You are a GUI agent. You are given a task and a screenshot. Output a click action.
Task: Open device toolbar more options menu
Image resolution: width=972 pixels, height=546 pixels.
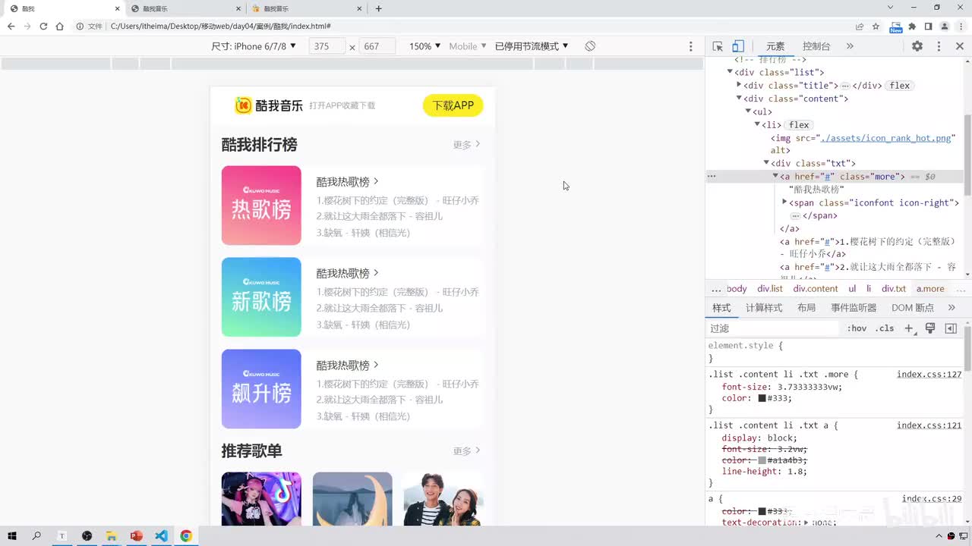click(x=690, y=46)
